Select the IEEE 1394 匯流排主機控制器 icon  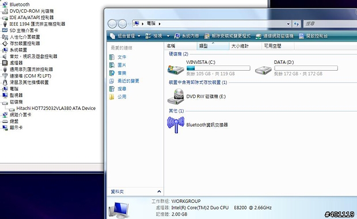[5, 24]
